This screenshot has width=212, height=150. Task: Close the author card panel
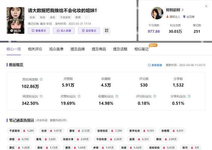[206, 6]
